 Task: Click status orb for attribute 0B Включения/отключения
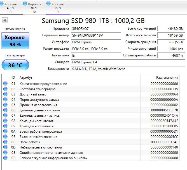[x=5, y=137]
